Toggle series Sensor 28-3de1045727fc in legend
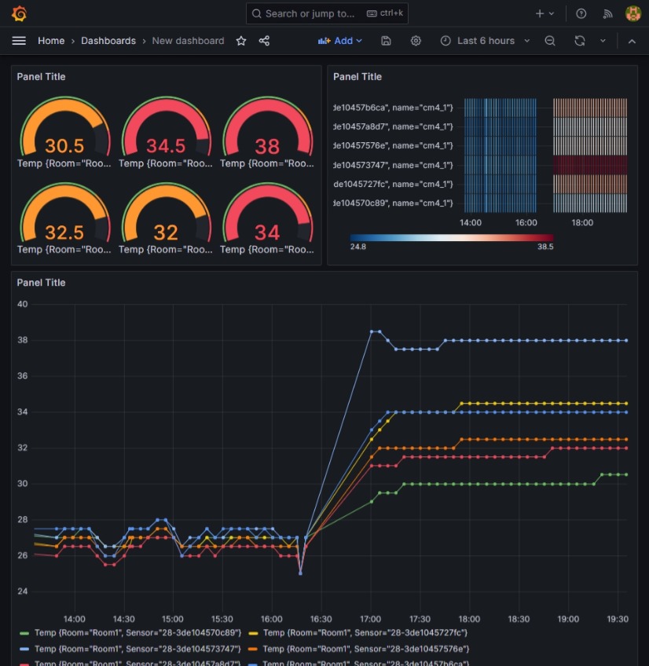 pos(365,632)
